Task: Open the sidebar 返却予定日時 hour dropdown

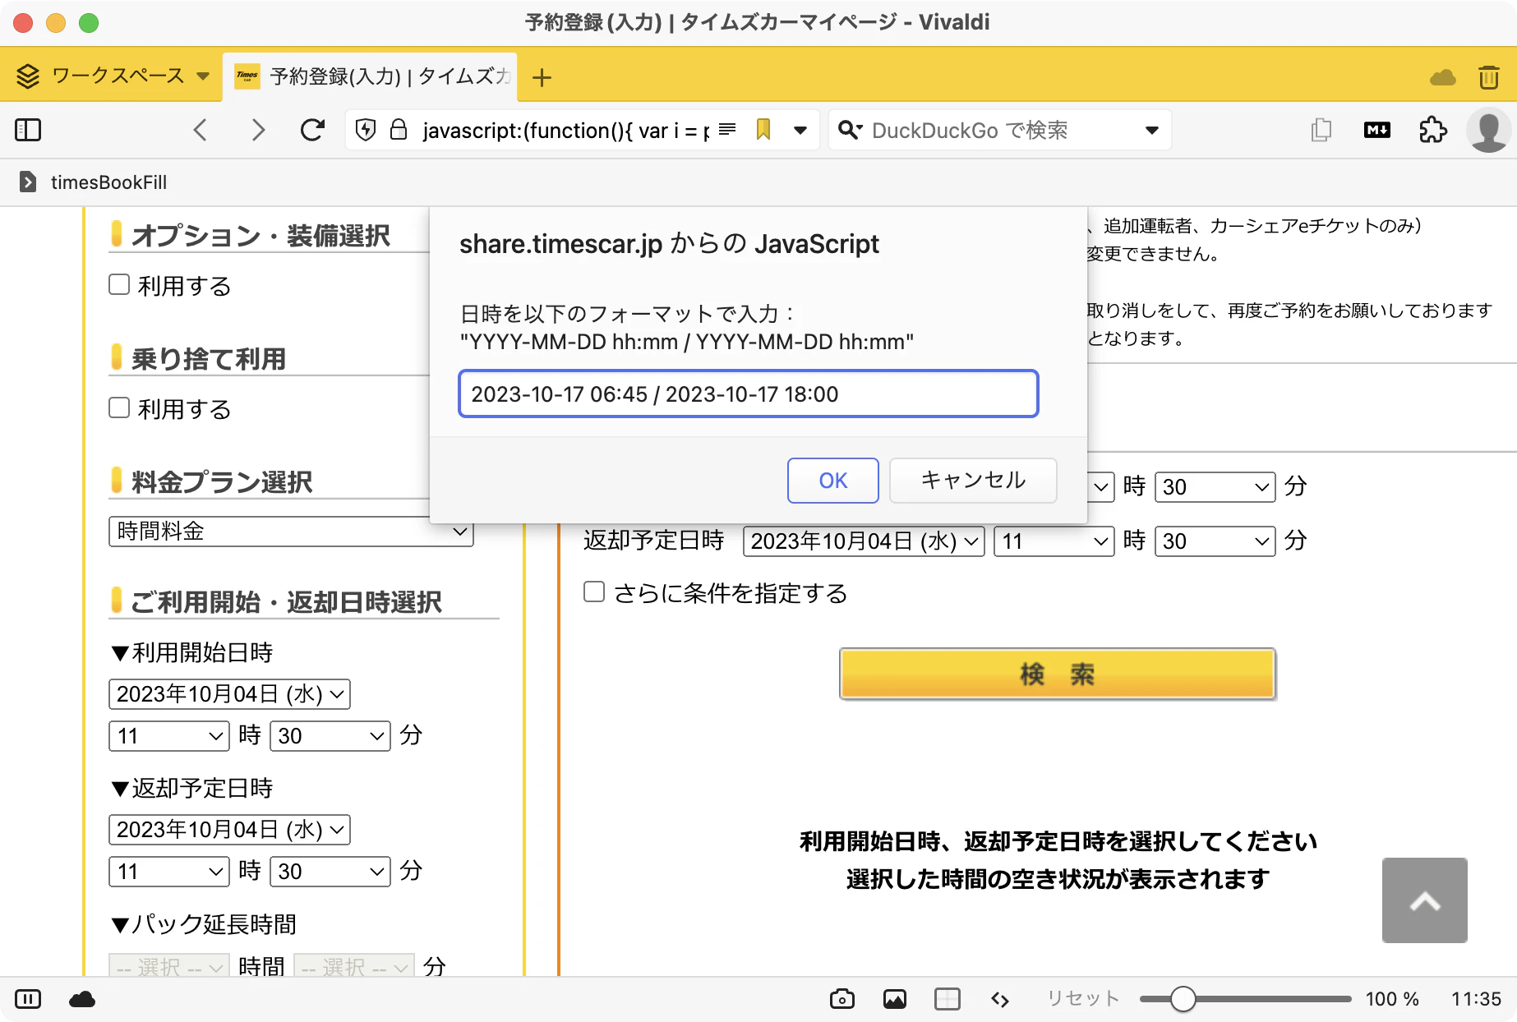Action: 168,871
